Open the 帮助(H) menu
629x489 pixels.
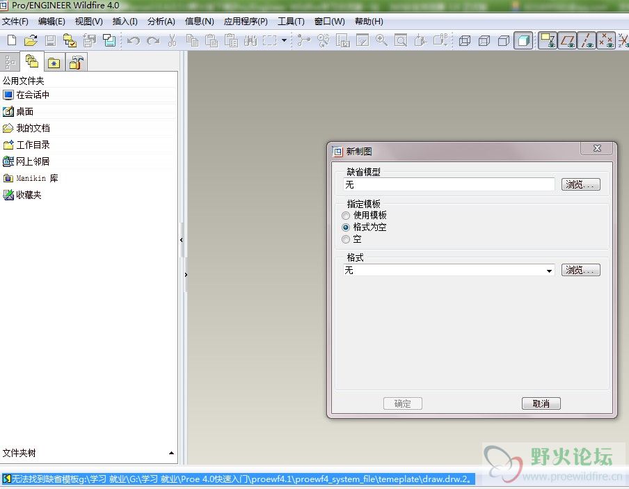tap(369, 22)
